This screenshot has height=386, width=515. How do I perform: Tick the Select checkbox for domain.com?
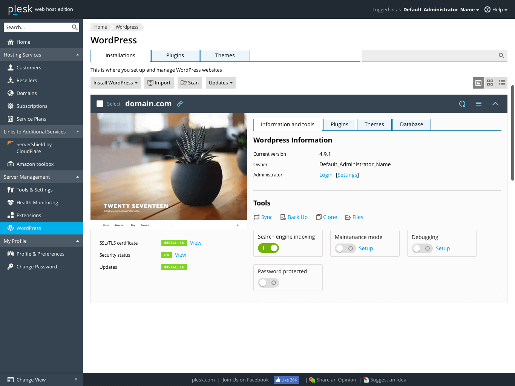(x=100, y=104)
